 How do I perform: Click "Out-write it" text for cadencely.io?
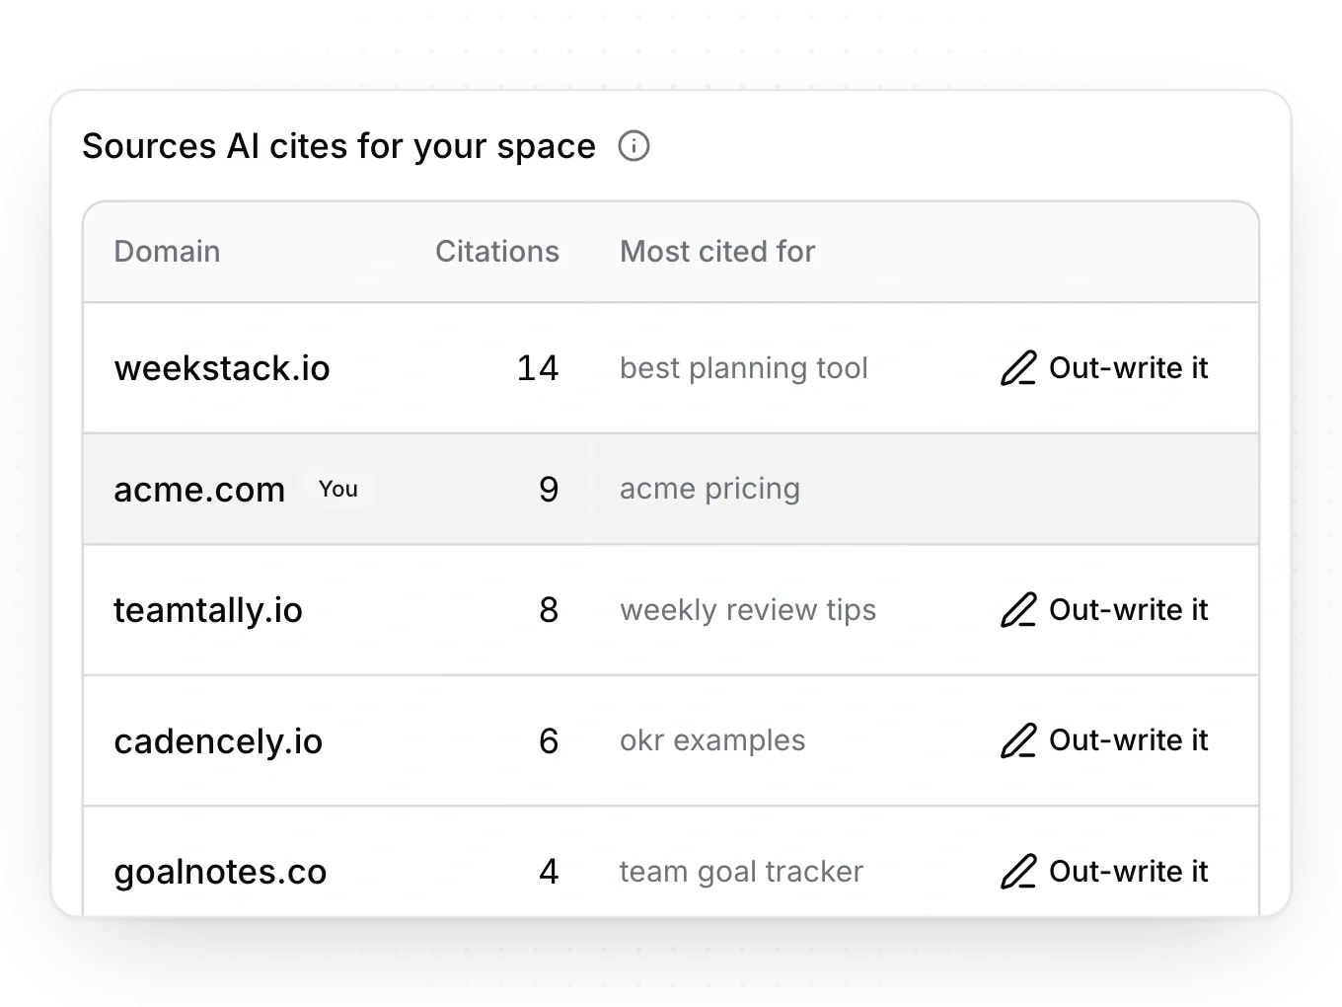(x=1128, y=740)
